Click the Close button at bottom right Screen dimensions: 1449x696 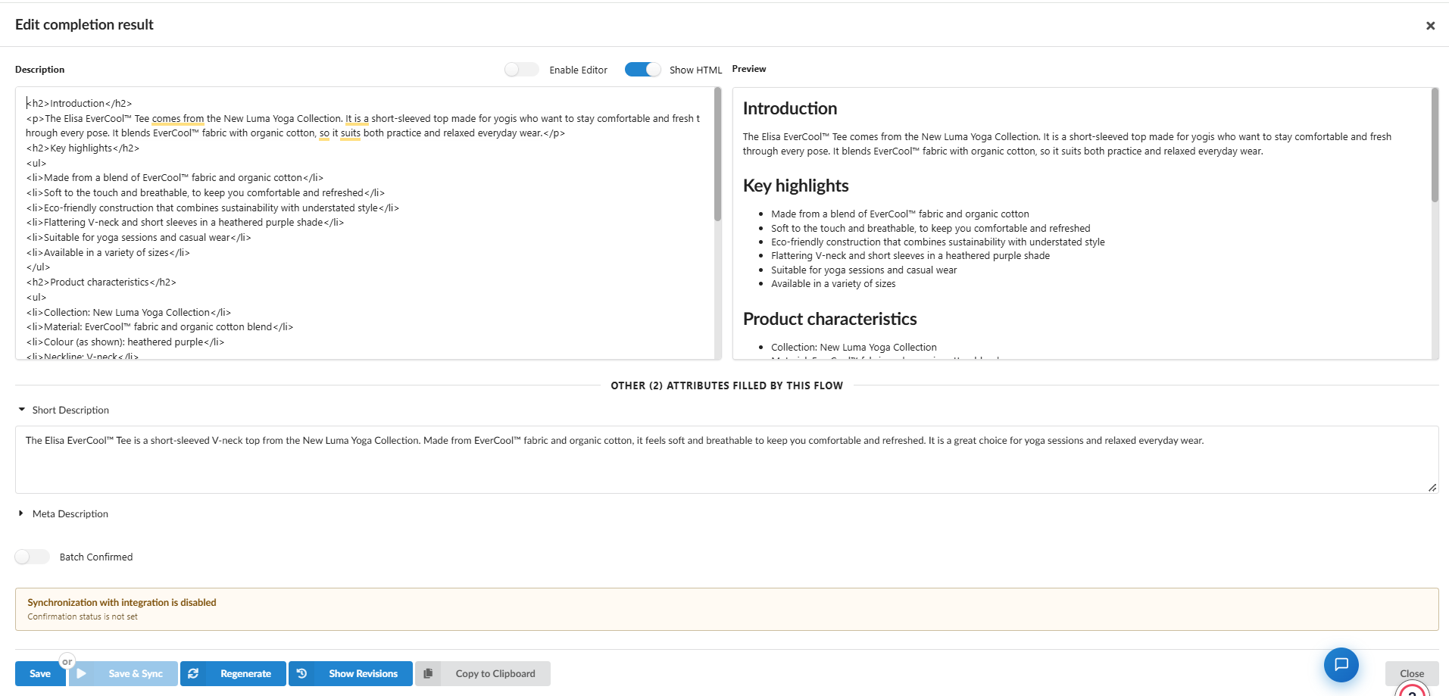click(x=1411, y=673)
